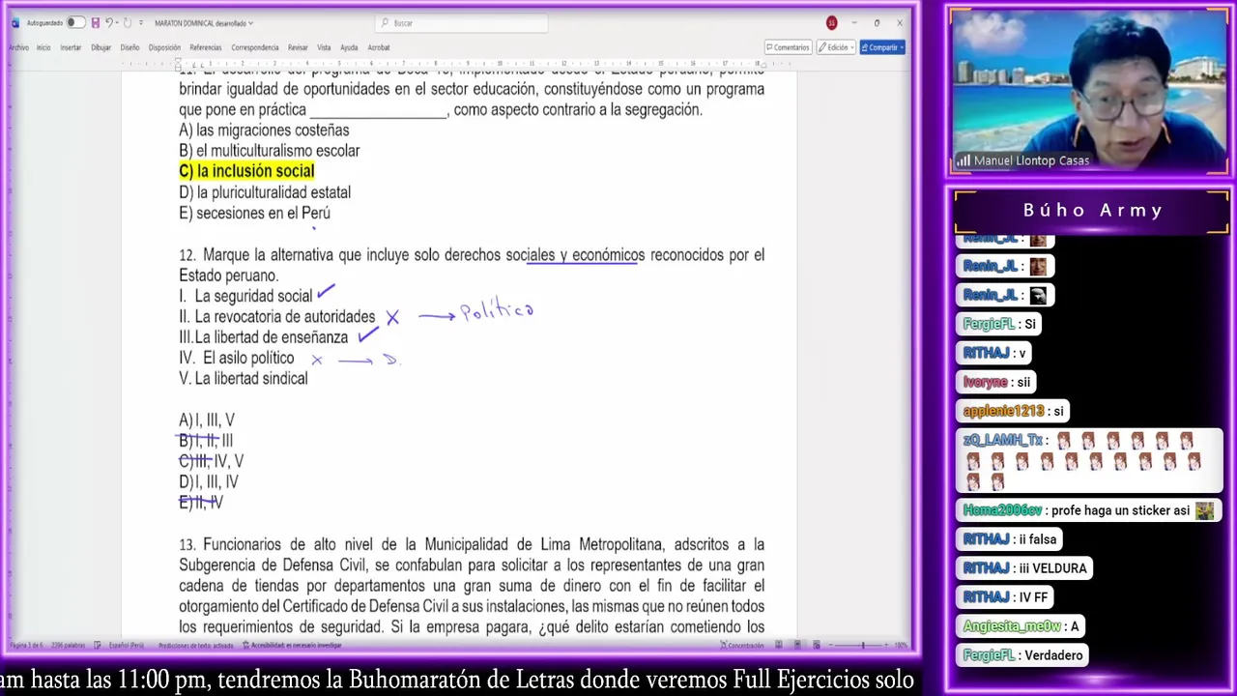The width and height of the screenshot is (1237, 696).
Task: Switch to the Revisar tab
Action: (x=298, y=47)
